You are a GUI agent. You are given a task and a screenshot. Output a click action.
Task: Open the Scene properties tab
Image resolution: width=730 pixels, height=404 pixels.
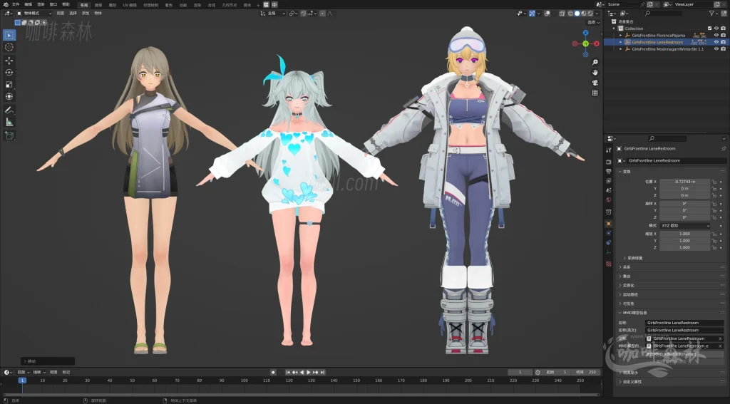[609, 190]
